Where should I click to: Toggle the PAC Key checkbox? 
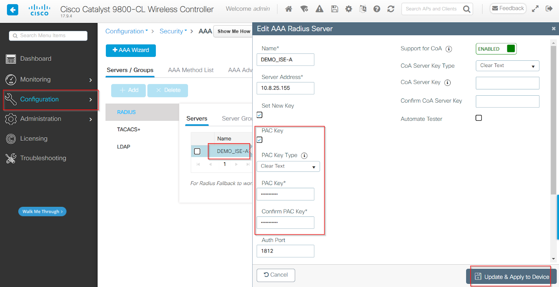coord(260,140)
